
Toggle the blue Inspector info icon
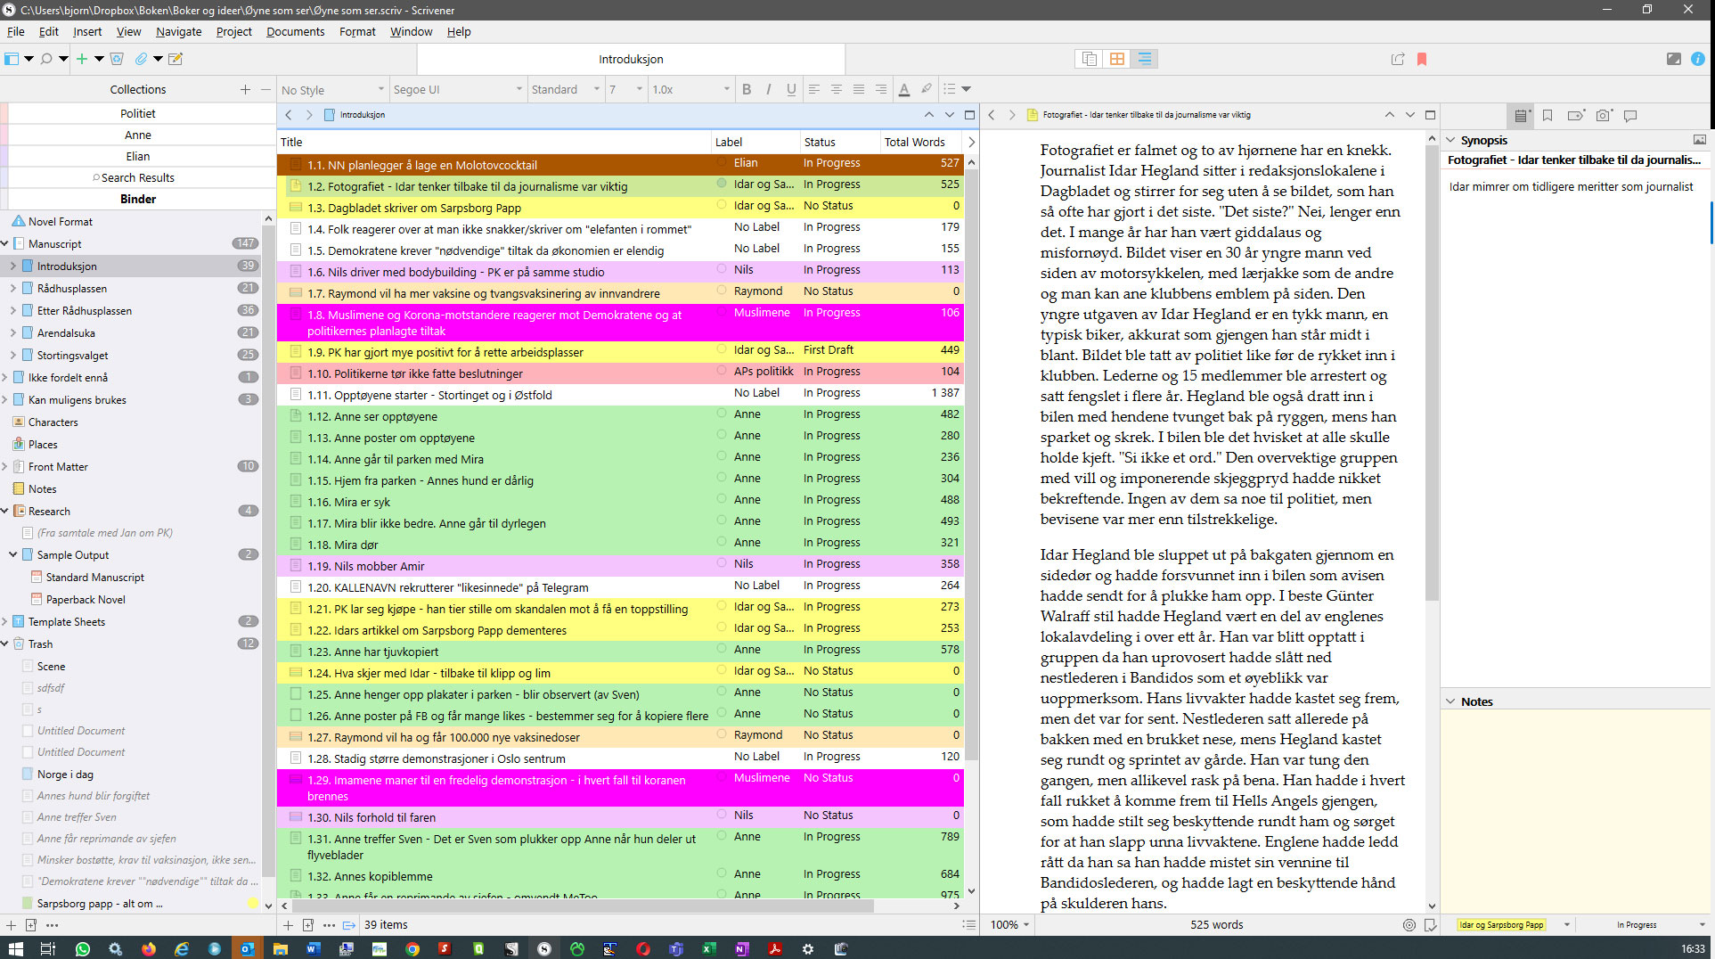pyautogui.click(x=1698, y=59)
